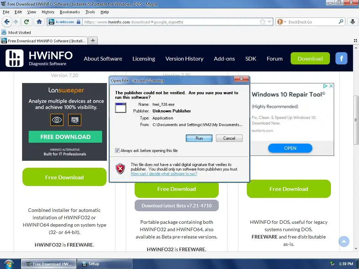Image resolution: width=359 pixels, height=269 pixels.
Task: Click Cancel in the security warning
Action: pos(229,138)
